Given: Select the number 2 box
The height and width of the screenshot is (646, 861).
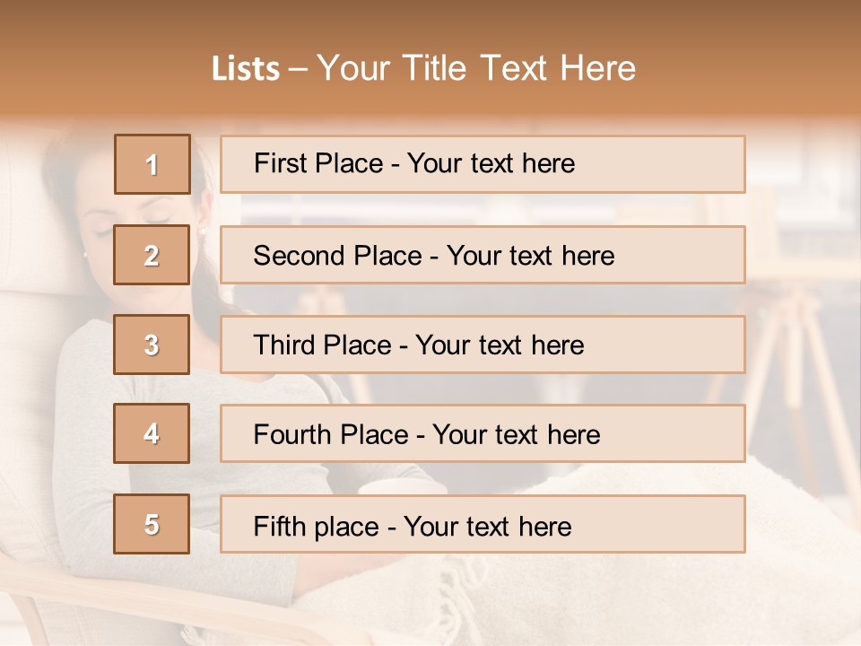Looking at the screenshot, I should tap(152, 255).
